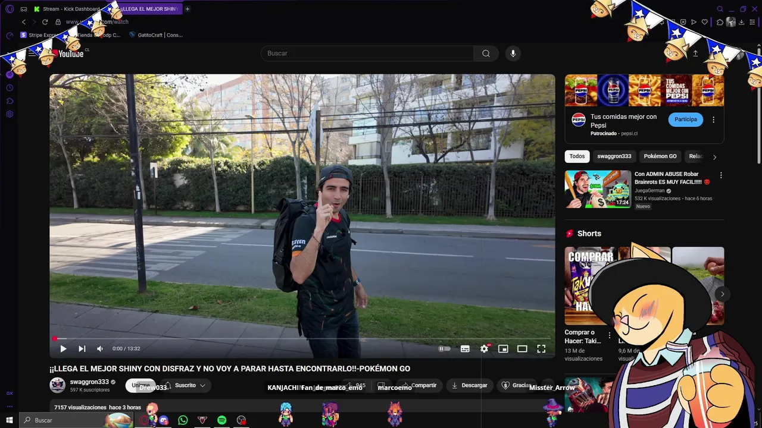Viewport: 762px width, 428px height.
Task: Open Discord from the taskbar
Action: tap(164, 420)
